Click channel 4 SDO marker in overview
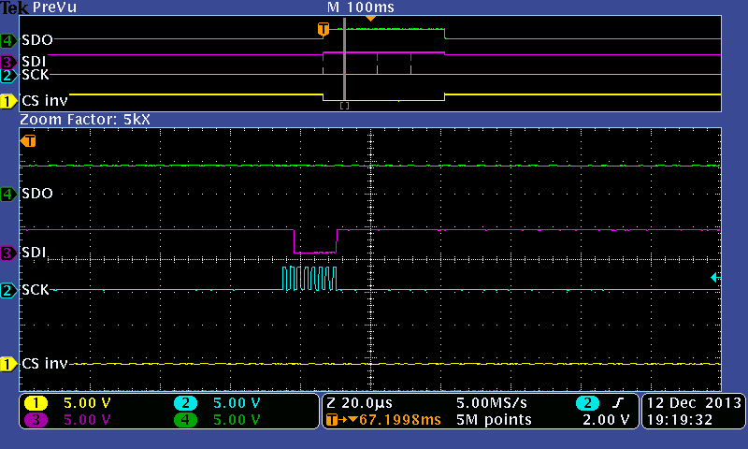This screenshot has width=748, height=449. tap(8, 40)
